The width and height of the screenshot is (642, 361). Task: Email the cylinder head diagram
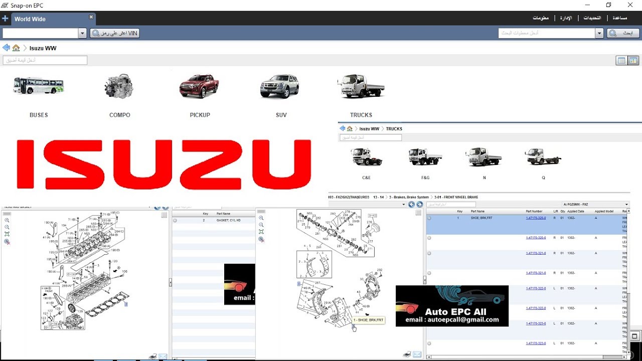coord(163,356)
